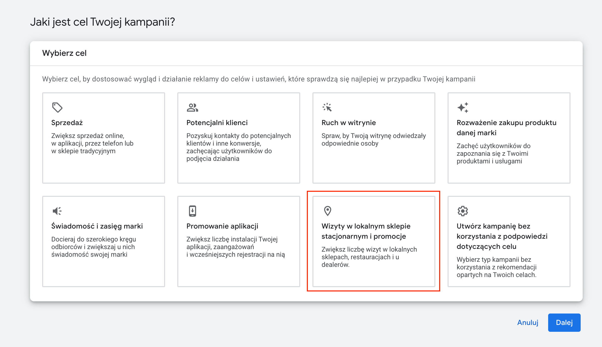Select the Sprzedaż goal title
The image size is (602, 347).
point(67,123)
